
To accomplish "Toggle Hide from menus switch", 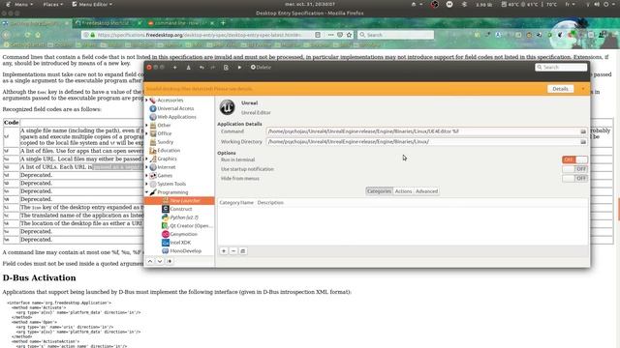I will click(x=574, y=178).
